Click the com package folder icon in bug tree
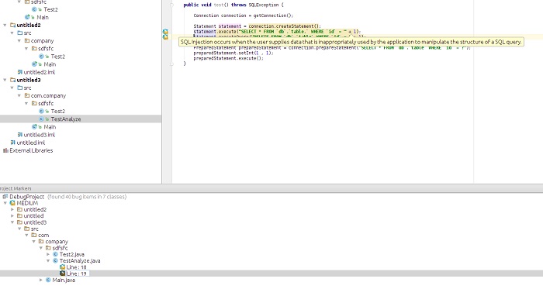 tap(34, 235)
